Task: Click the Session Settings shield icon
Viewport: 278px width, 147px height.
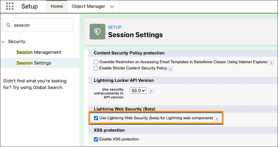Action: tap(97, 32)
